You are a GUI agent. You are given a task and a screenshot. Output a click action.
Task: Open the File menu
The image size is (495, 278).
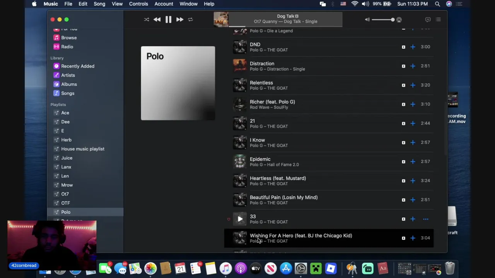point(68,4)
